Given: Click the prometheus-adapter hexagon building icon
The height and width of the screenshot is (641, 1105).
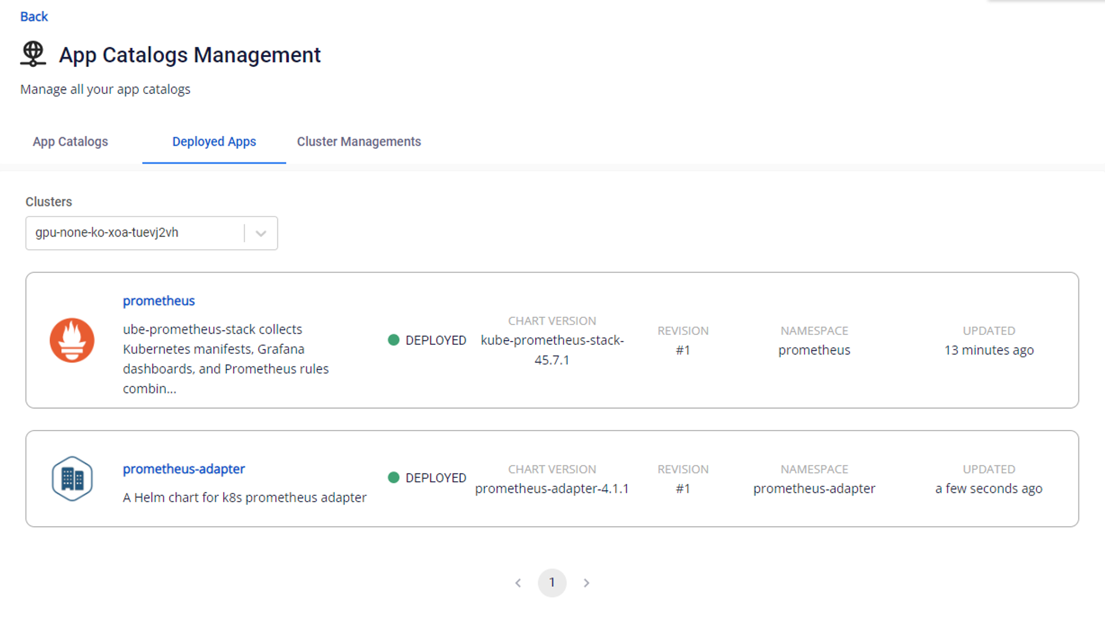Looking at the screenshot, I should click(x=72, y=479).
